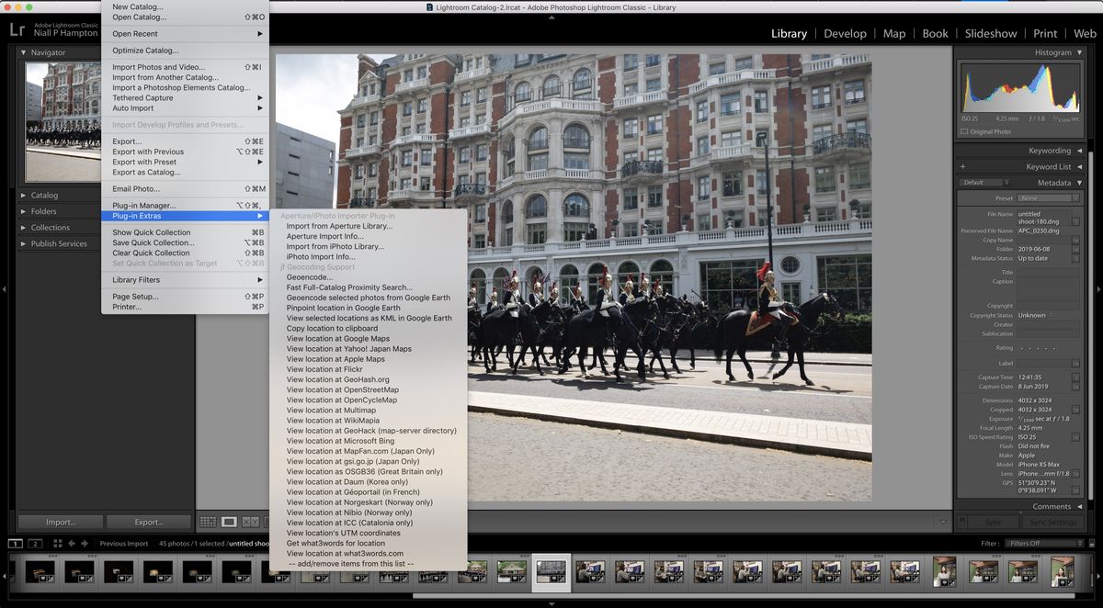Screen dimensions: 1103x608
Task: Open second window display button 2
Action: (x=35, y=544)
